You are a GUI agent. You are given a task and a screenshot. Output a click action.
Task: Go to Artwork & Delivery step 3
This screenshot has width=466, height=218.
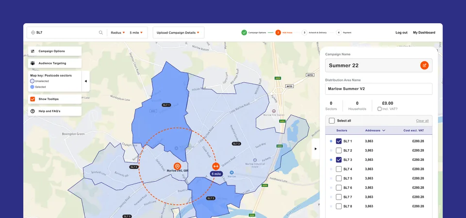click(x=314, y=32)
